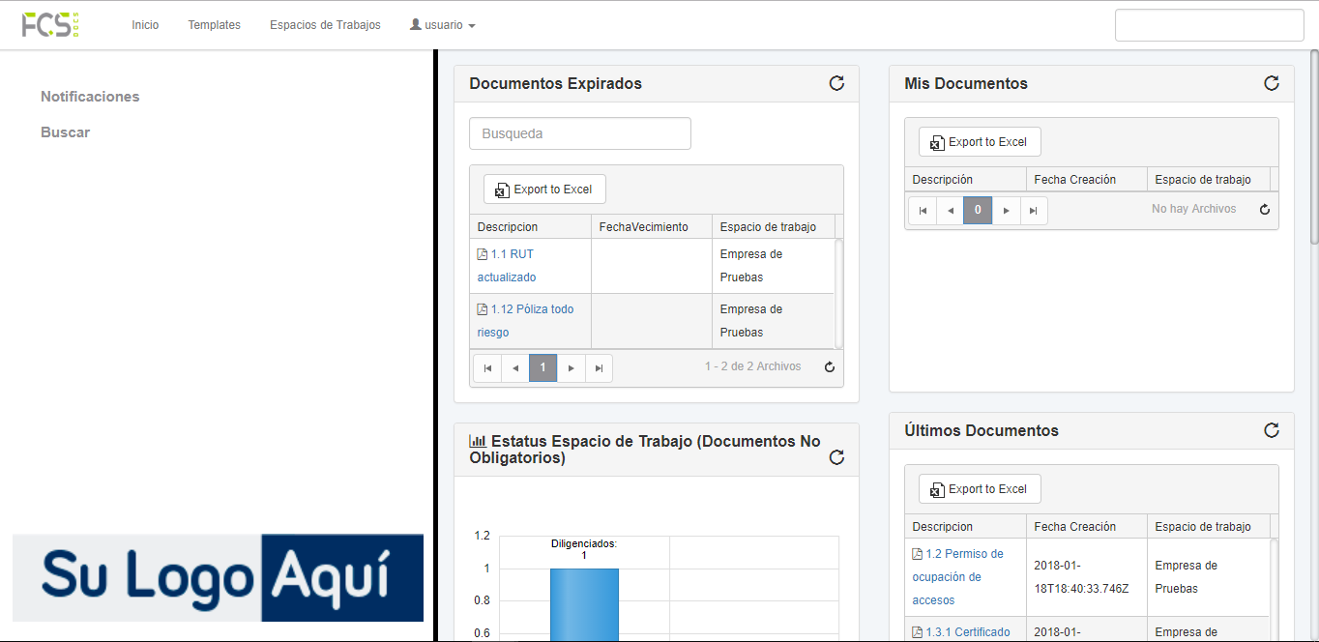Reload the Mis Documentos grid pager
The height and width of the screenshot is (642, 1319).
[x=1264, y=210]
